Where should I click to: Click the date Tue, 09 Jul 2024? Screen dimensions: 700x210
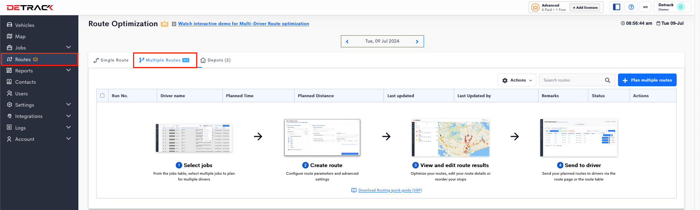click(382, 41)
